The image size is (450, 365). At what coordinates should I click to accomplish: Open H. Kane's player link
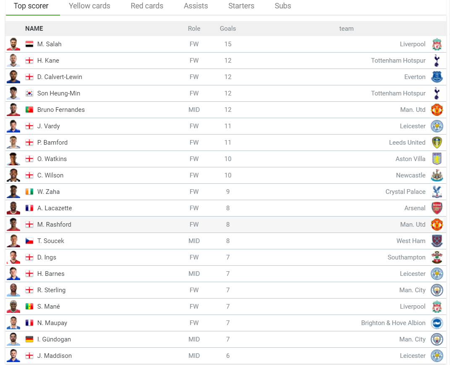click(48, 61)
